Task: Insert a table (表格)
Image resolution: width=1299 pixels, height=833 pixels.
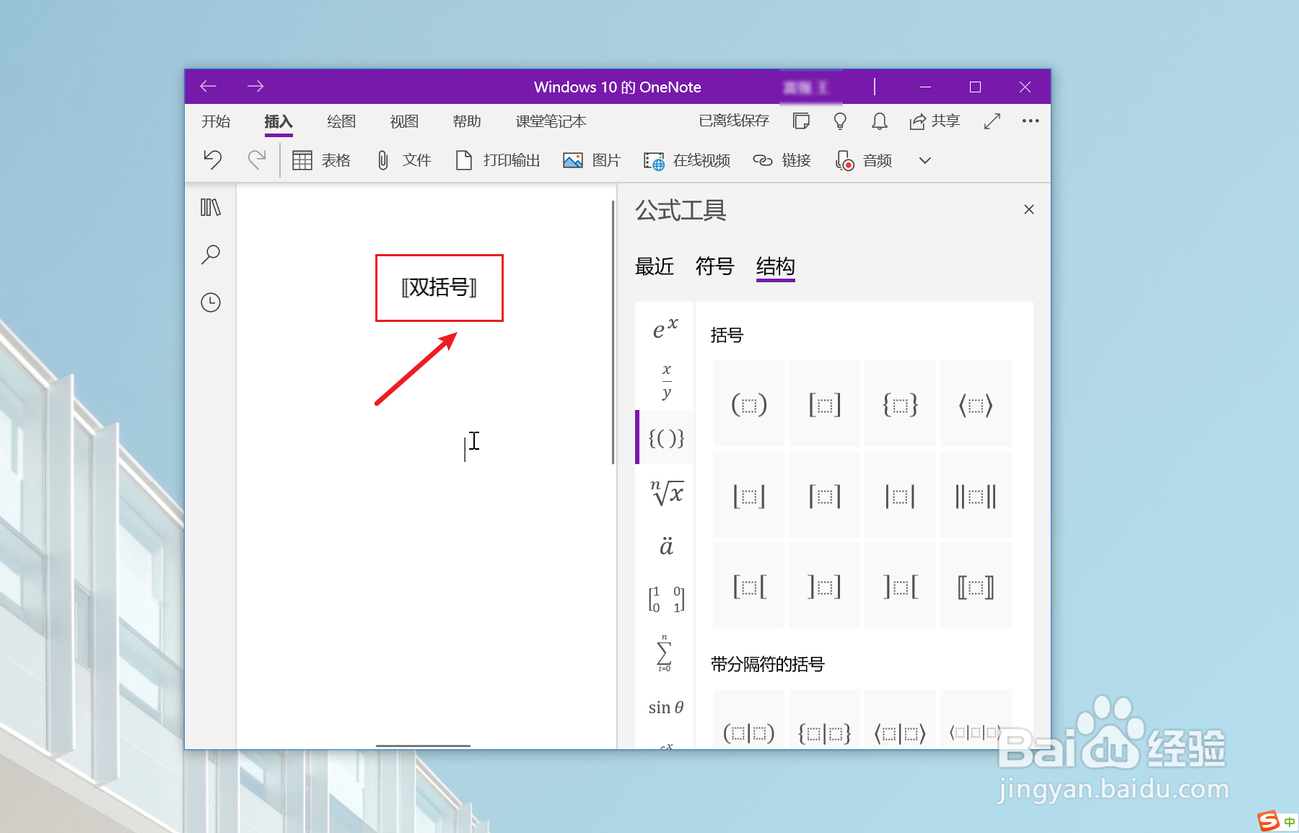Action: (x=321, y=160)
